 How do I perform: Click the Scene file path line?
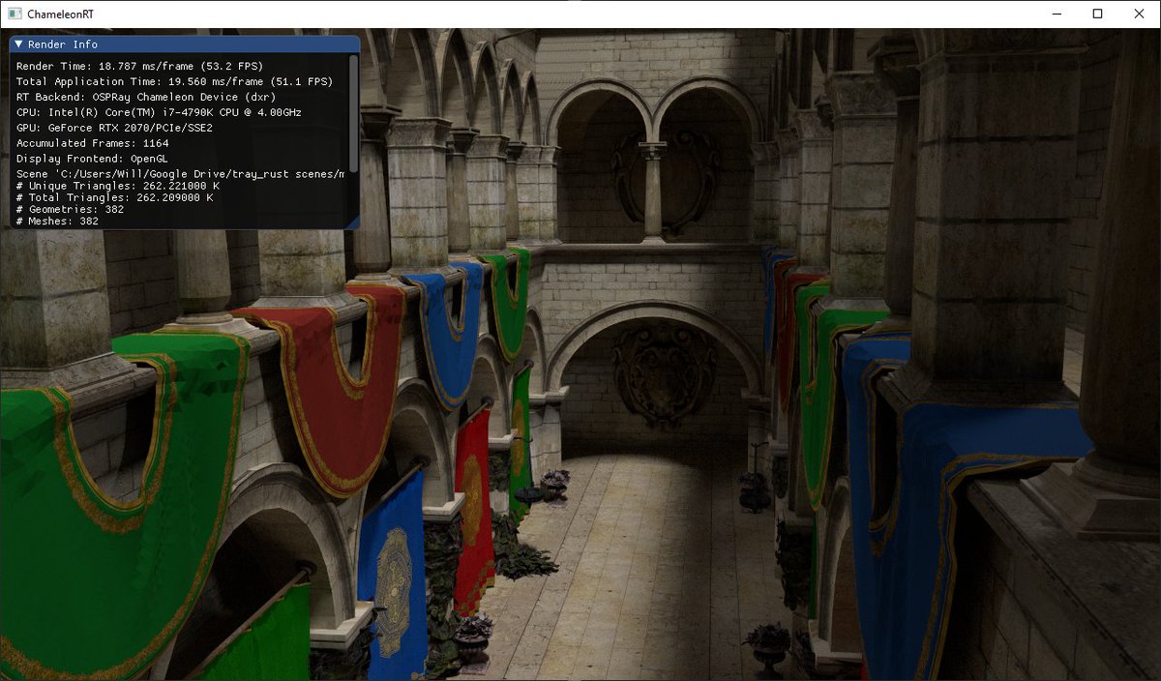tap(181, 174)
